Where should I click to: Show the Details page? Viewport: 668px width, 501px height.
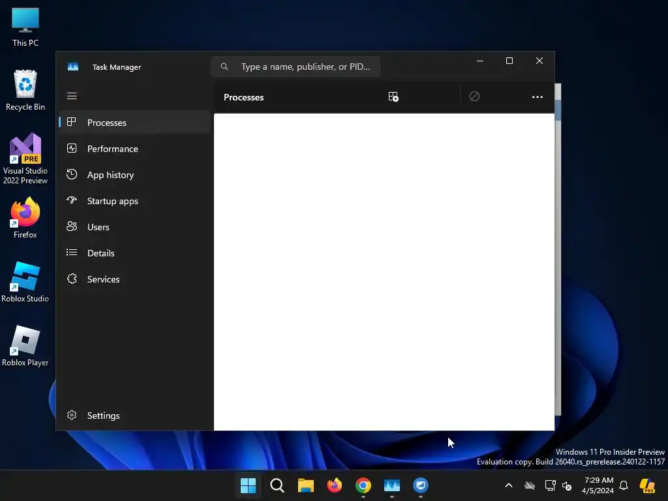point(134,253)
